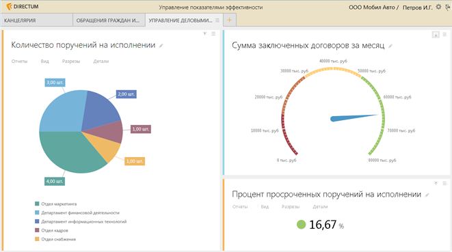Open menu icon on Управление деловыми tab
The height and width of the screenshot is (252, 452).
pyautogui.click(x=217, y=20)
